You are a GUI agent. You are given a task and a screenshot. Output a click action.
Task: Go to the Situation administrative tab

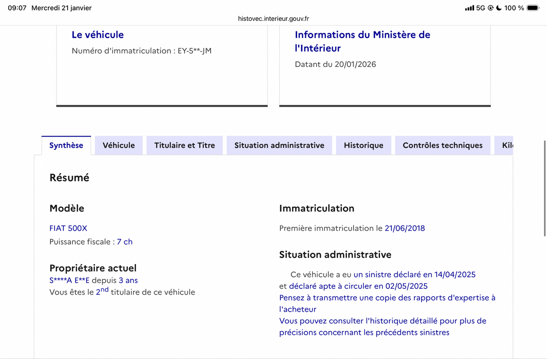(x=279, y=145)
